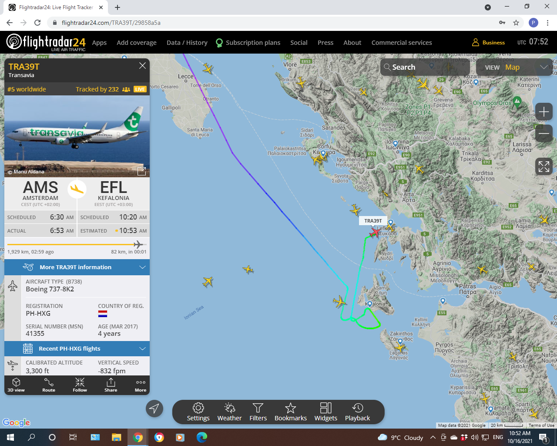Open Subscription plans page

pos(248,43)
